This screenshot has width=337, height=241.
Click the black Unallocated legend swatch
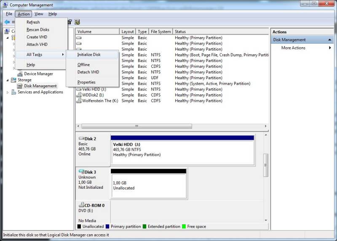tap(79, 227)
